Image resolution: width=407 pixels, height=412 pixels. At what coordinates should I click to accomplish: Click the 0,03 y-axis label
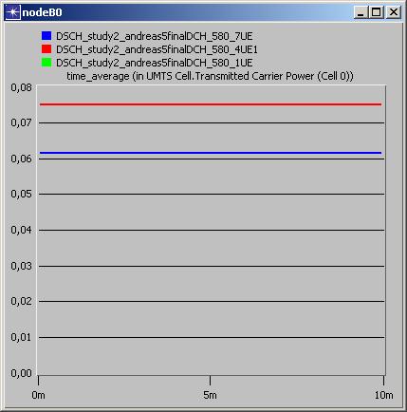(x=22, y=266)
